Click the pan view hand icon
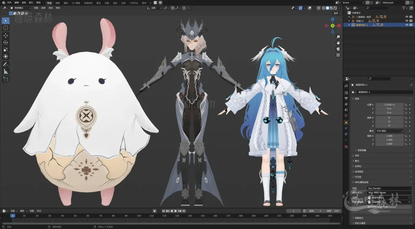This screenshot has width=415, height=229. point(338,43)
